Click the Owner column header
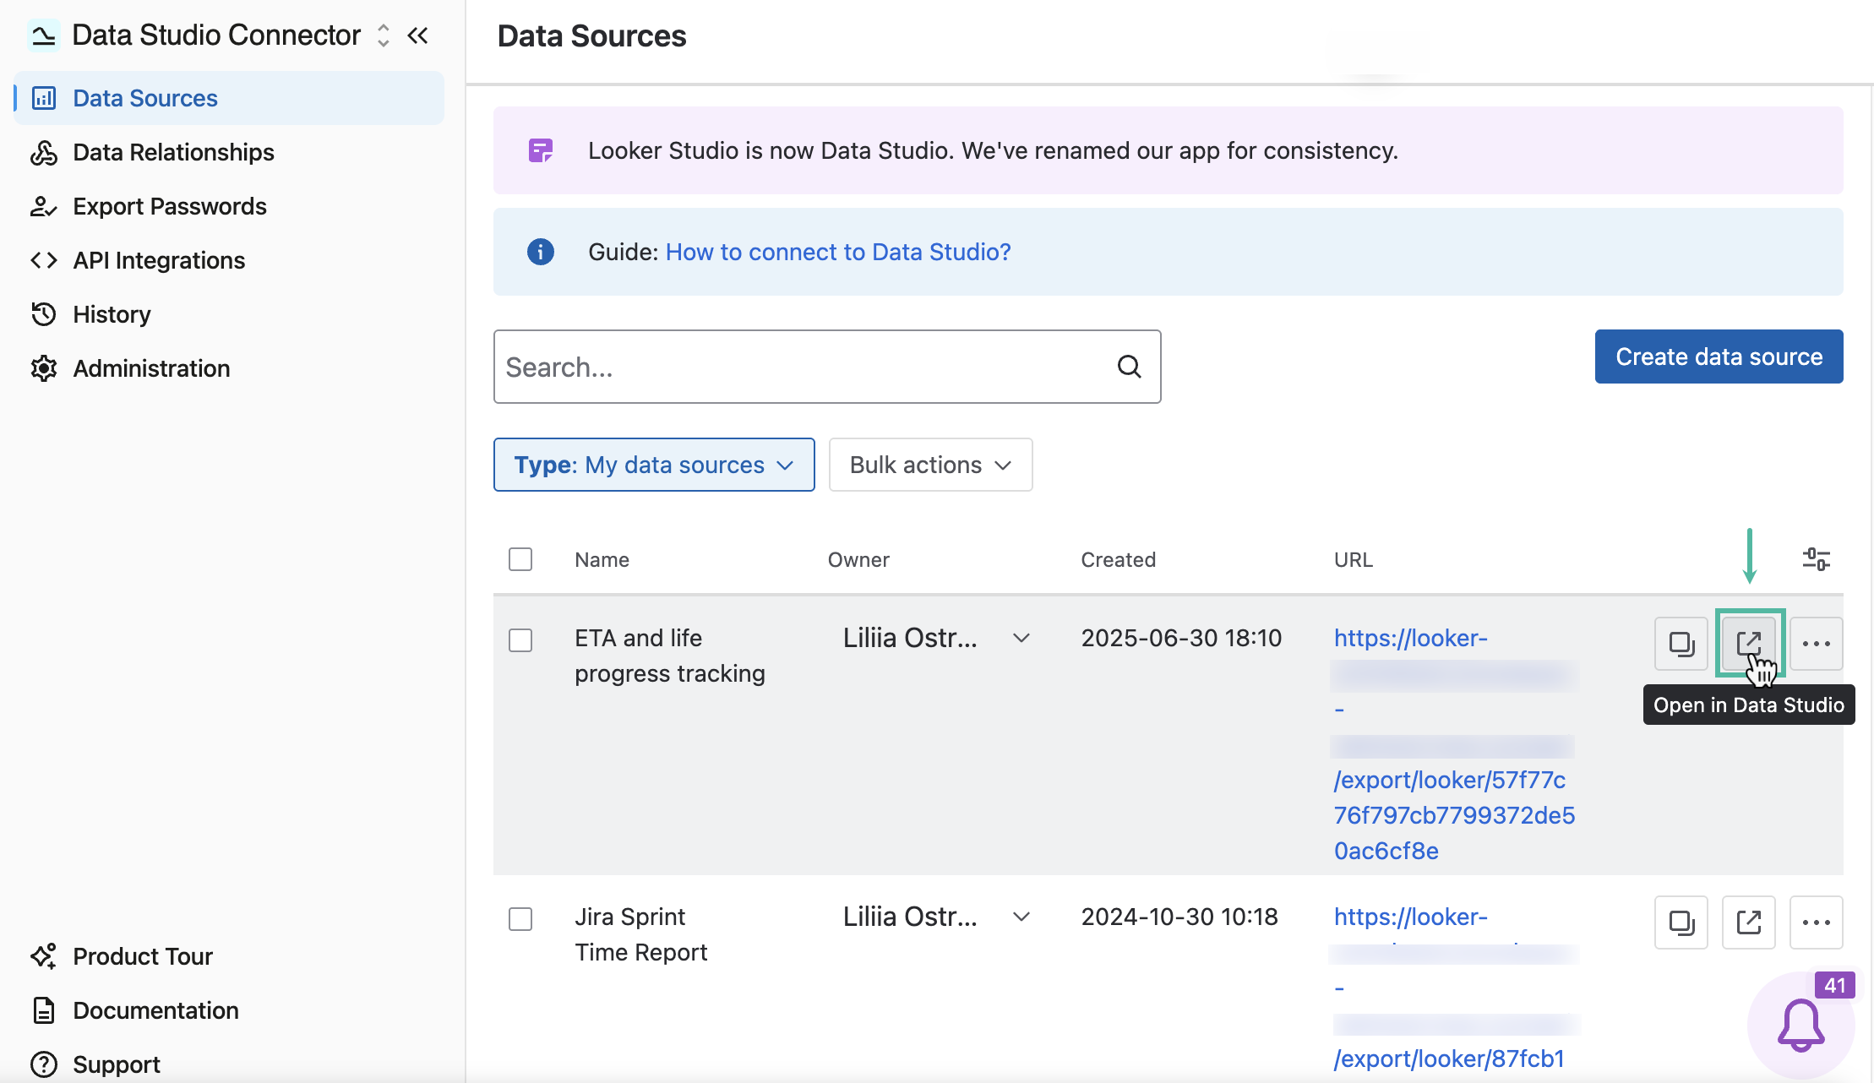 [x=858, y=559]
